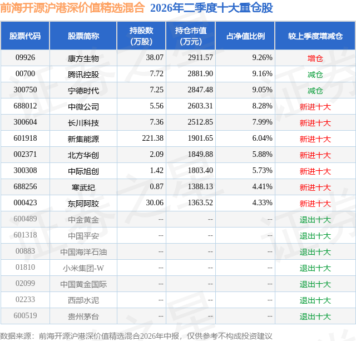Open the 小米集团-W stock name
356x341 pixels.
(x=83, y=268)
